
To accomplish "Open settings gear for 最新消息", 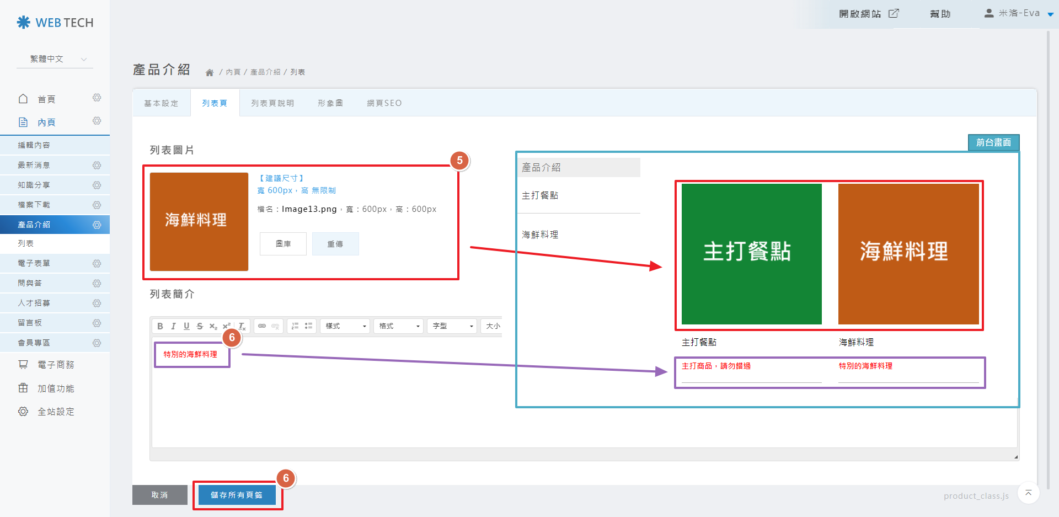I will 97,165.
